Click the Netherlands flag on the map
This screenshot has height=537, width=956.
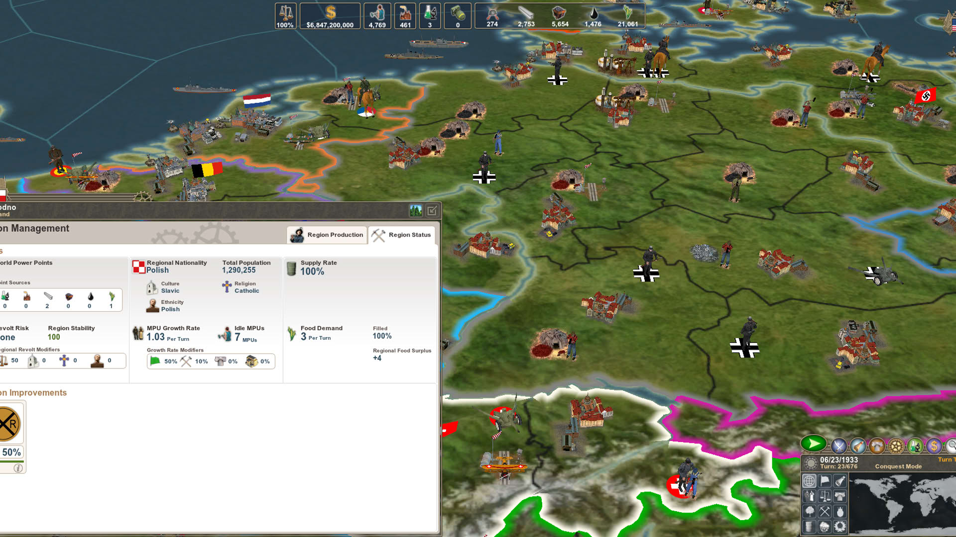click(x=257, y=100)
